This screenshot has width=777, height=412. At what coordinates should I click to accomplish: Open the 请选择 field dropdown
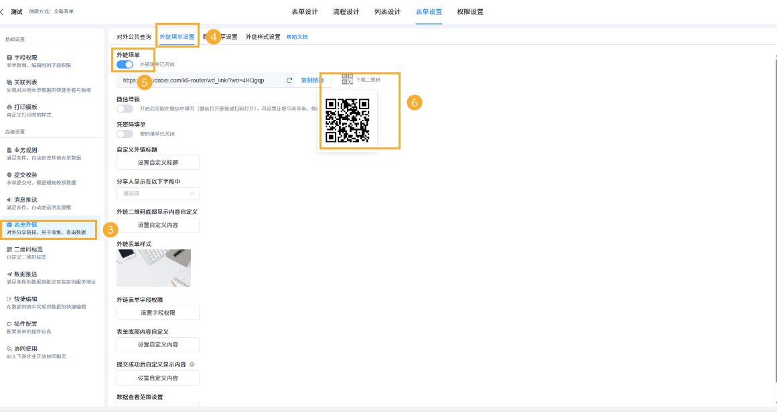pos(157,193)
